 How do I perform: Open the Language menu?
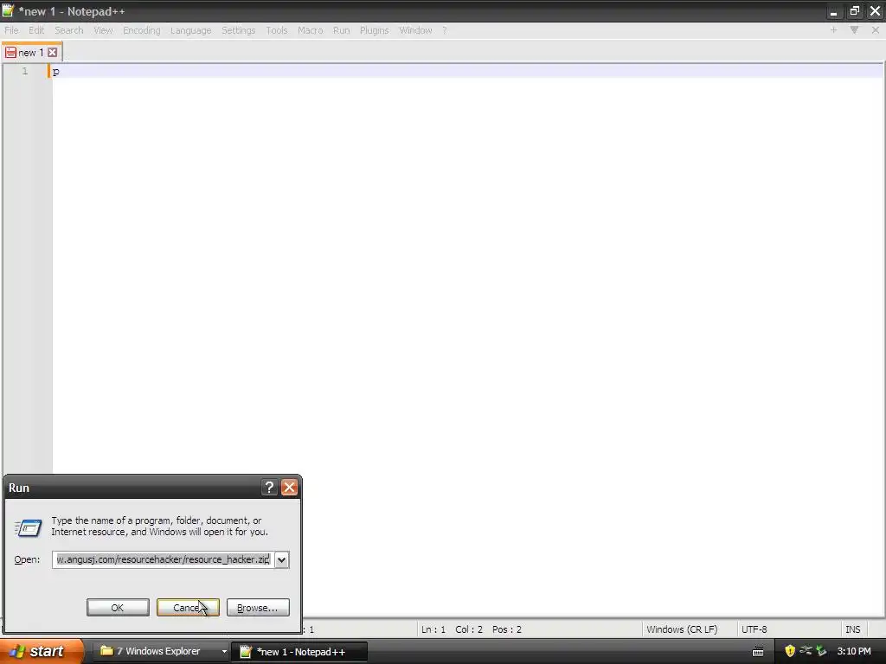(x=190, y=30)
